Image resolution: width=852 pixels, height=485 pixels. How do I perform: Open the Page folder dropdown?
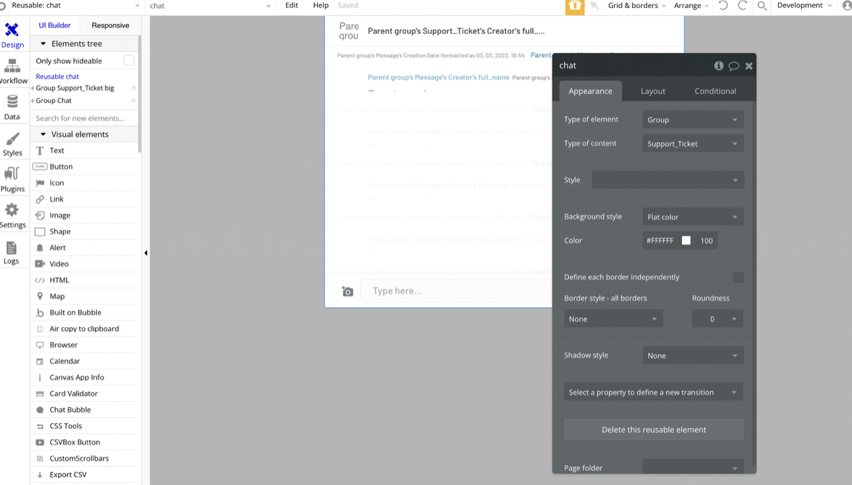click(x=693, y=468)
